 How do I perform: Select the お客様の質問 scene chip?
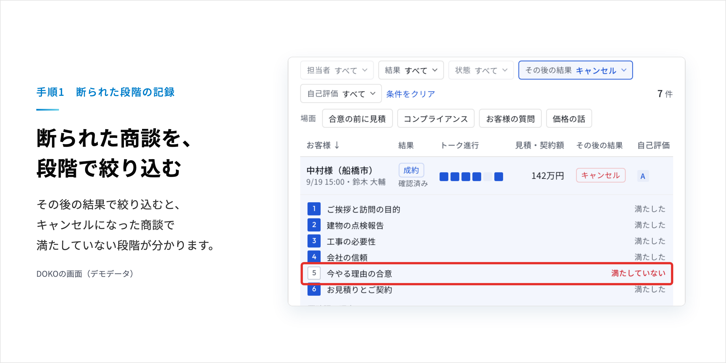(x=510, y=119)
